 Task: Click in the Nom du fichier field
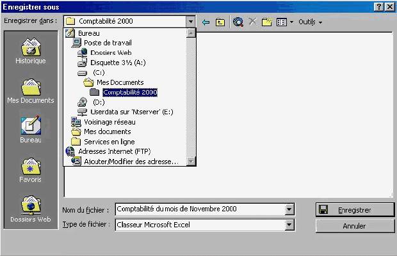click(x=200, y=209)
